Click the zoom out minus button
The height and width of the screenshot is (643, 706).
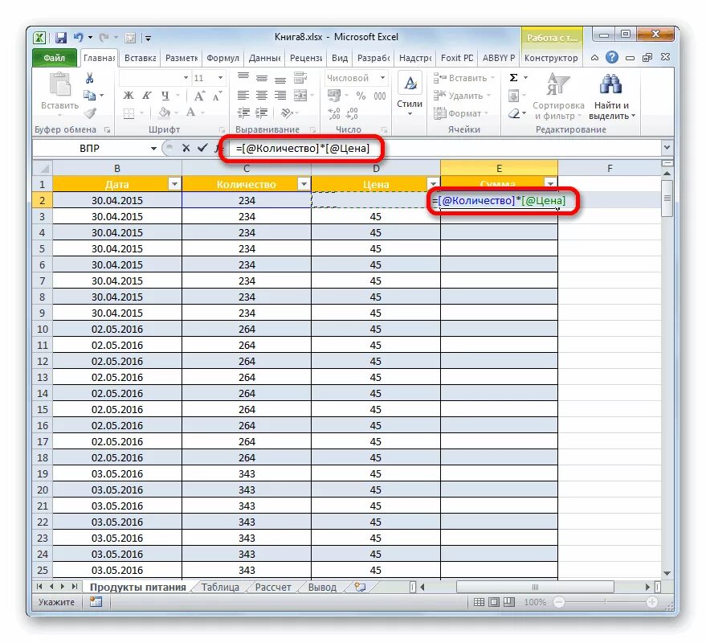(x=559, y=602)
